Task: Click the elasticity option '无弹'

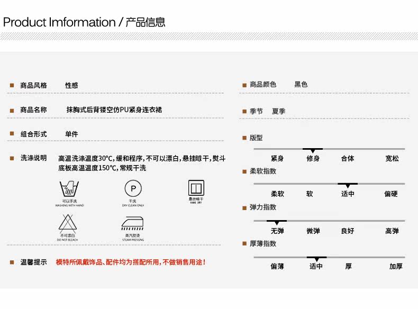Action: click(277, 231)
